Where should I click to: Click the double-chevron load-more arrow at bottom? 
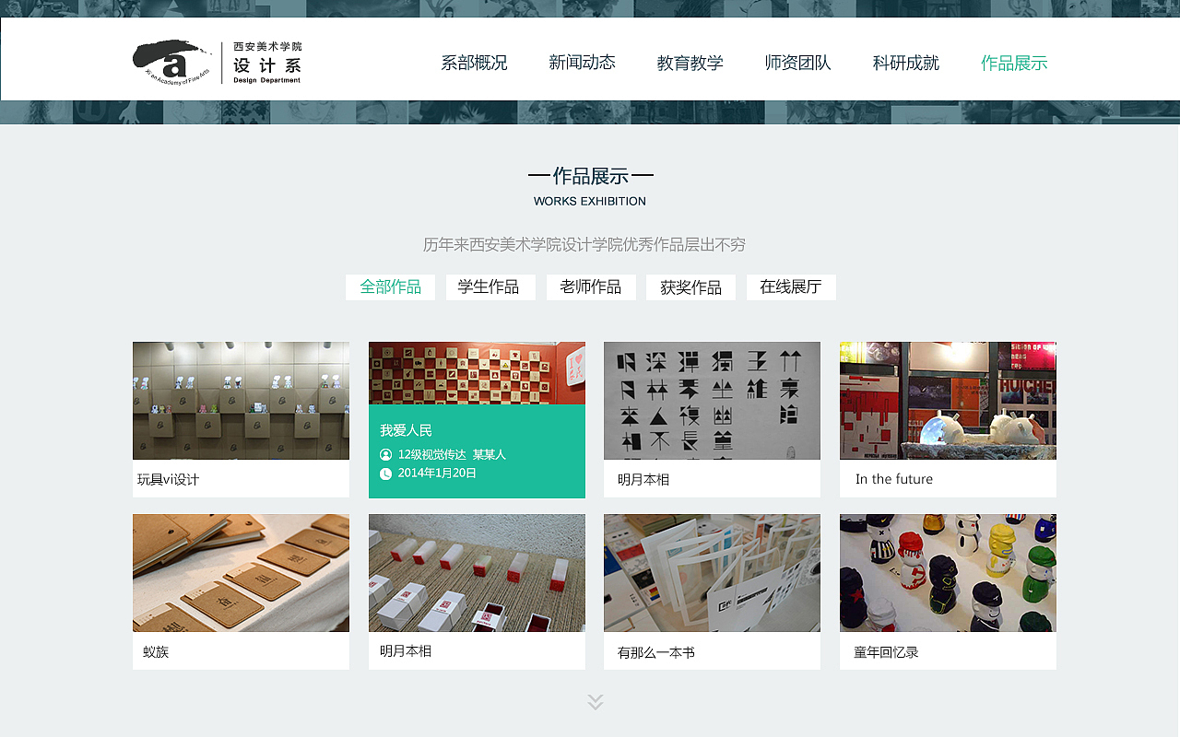pyautogui.click(x=594, y=701)
